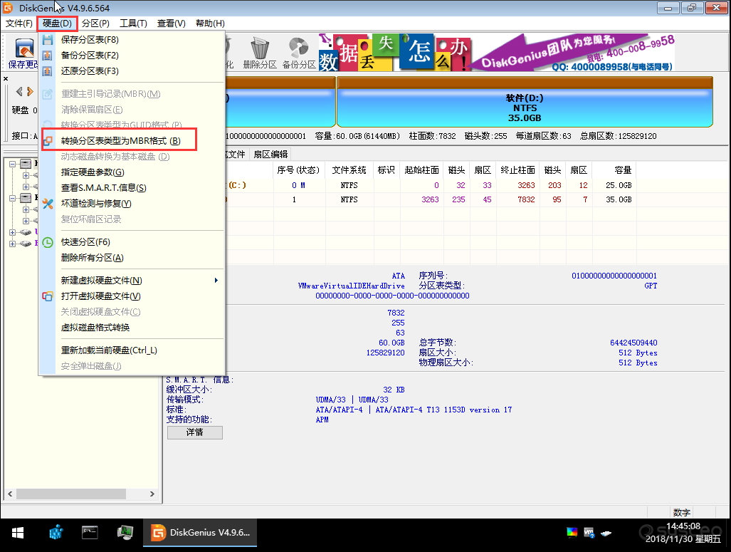Open the 工具(T) menu
This screenshot has height=552, width=731.
coord(133,24)
